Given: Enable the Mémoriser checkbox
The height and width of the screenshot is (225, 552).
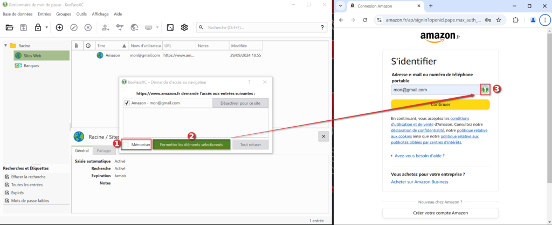Looking at the screenshot, I should click(x=126, y=145).
